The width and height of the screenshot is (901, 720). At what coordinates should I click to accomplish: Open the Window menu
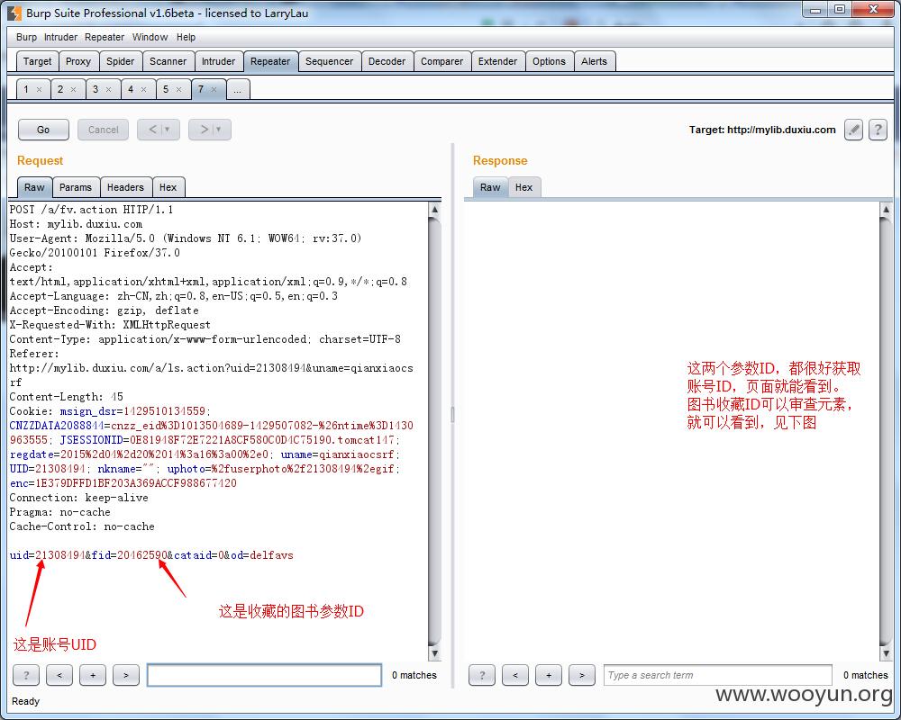tap(150, 37)
